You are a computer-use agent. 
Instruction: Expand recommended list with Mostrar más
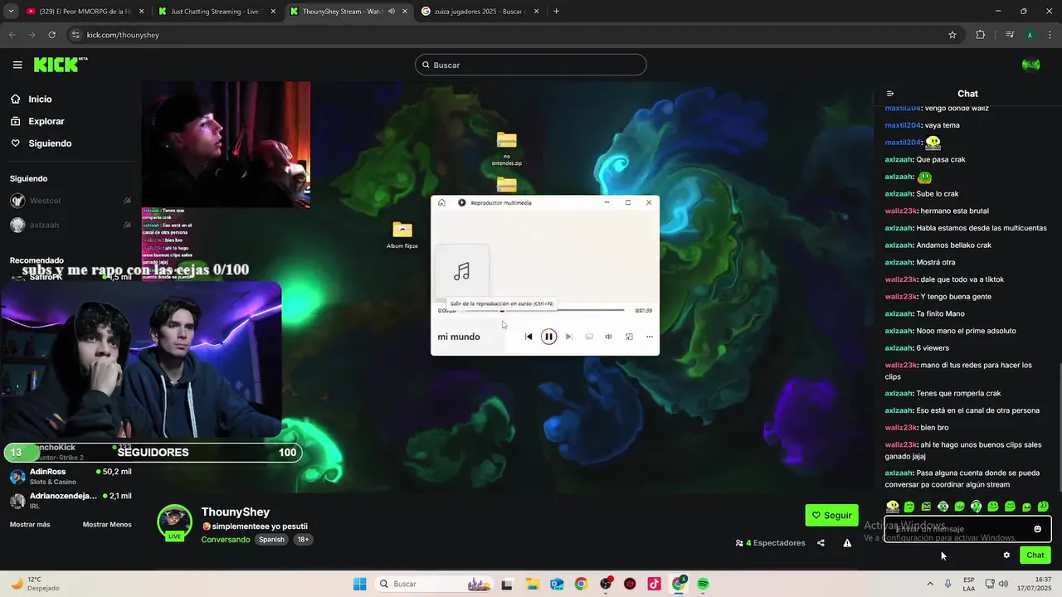(x=30, y=525)
